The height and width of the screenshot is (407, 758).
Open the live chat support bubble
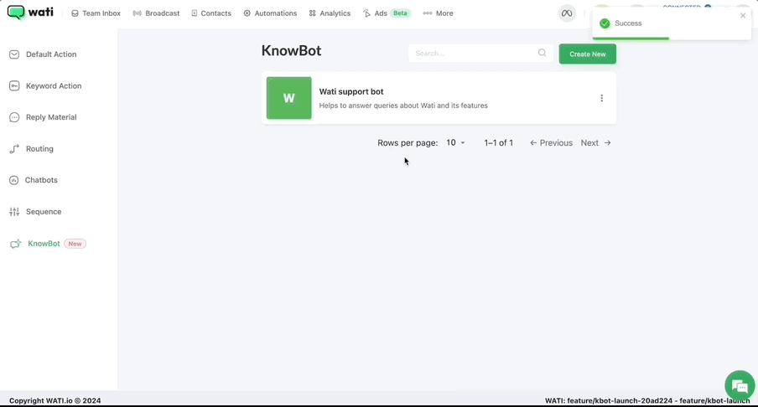coord(740,385)
